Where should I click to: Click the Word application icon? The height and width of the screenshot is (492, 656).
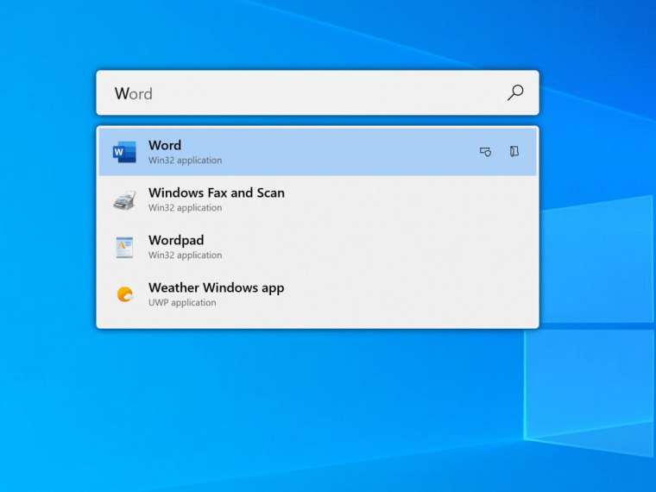pyautogui.click(x=124, y=152)
